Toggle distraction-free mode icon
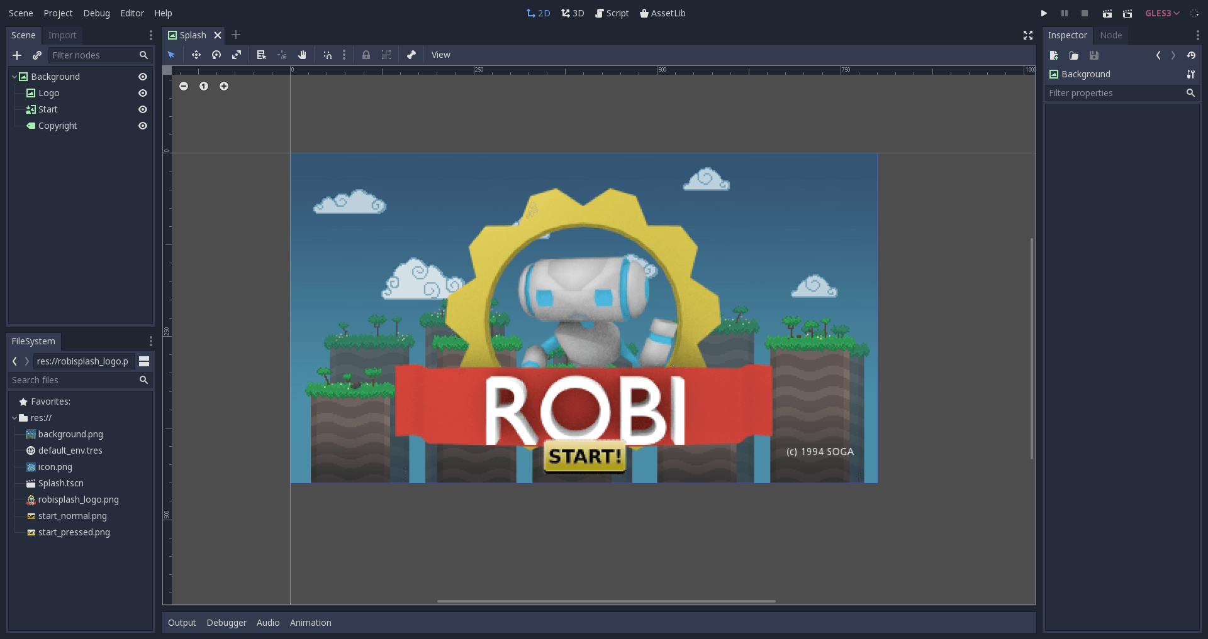1208x639 pixels. point(1028,35)
